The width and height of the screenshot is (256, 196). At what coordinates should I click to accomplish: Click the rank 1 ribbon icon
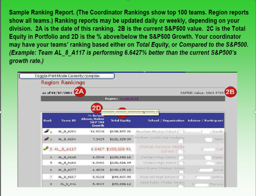point(46,131)
